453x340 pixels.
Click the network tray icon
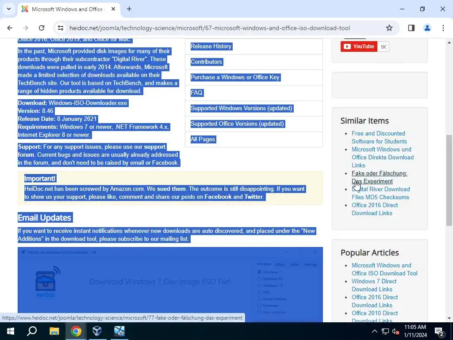[385, 331]
